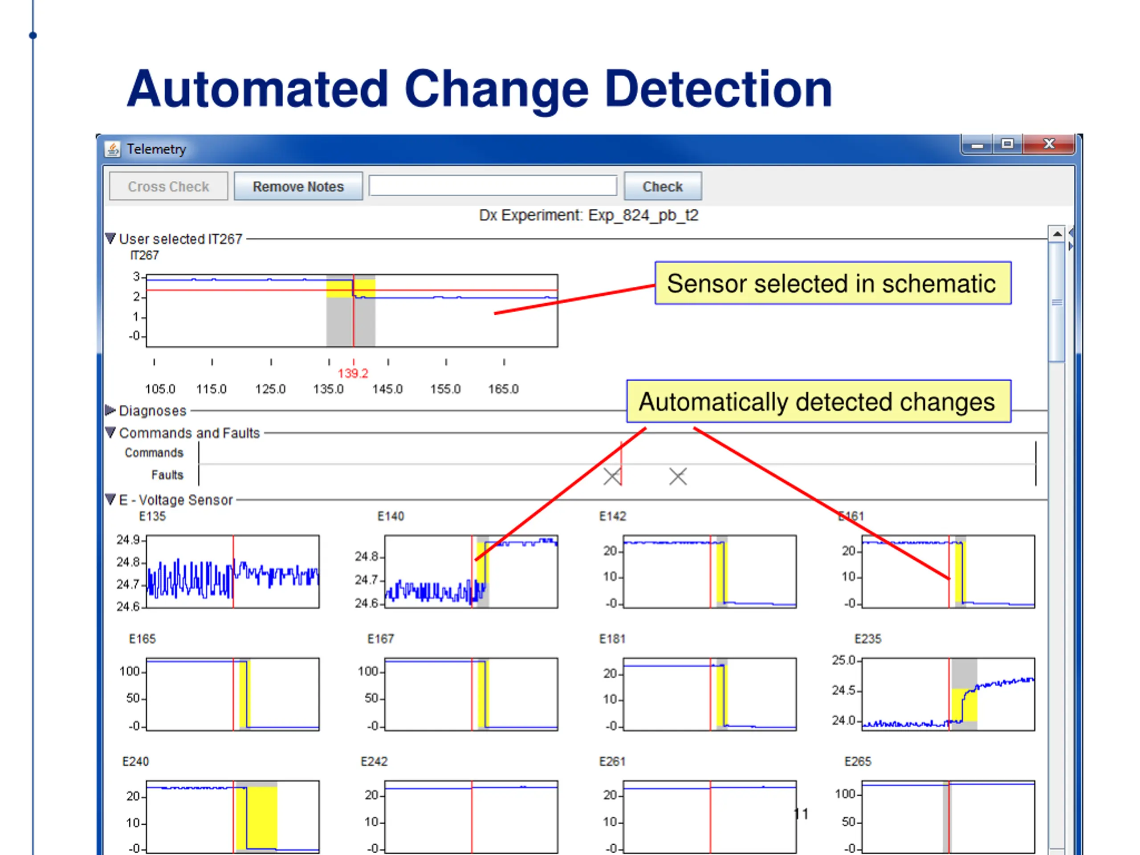Collapse the Commands and Faults section
The height and width of the screenshot is (855, 1140).
(110, 432)
